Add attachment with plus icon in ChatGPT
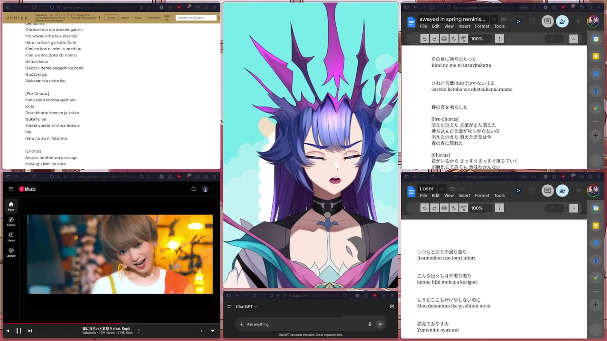The width and height of the screenshot is (607, 341). 241,324
